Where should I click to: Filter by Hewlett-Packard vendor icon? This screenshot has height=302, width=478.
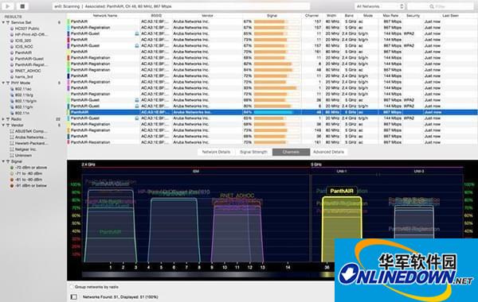(x=12, y=143)
